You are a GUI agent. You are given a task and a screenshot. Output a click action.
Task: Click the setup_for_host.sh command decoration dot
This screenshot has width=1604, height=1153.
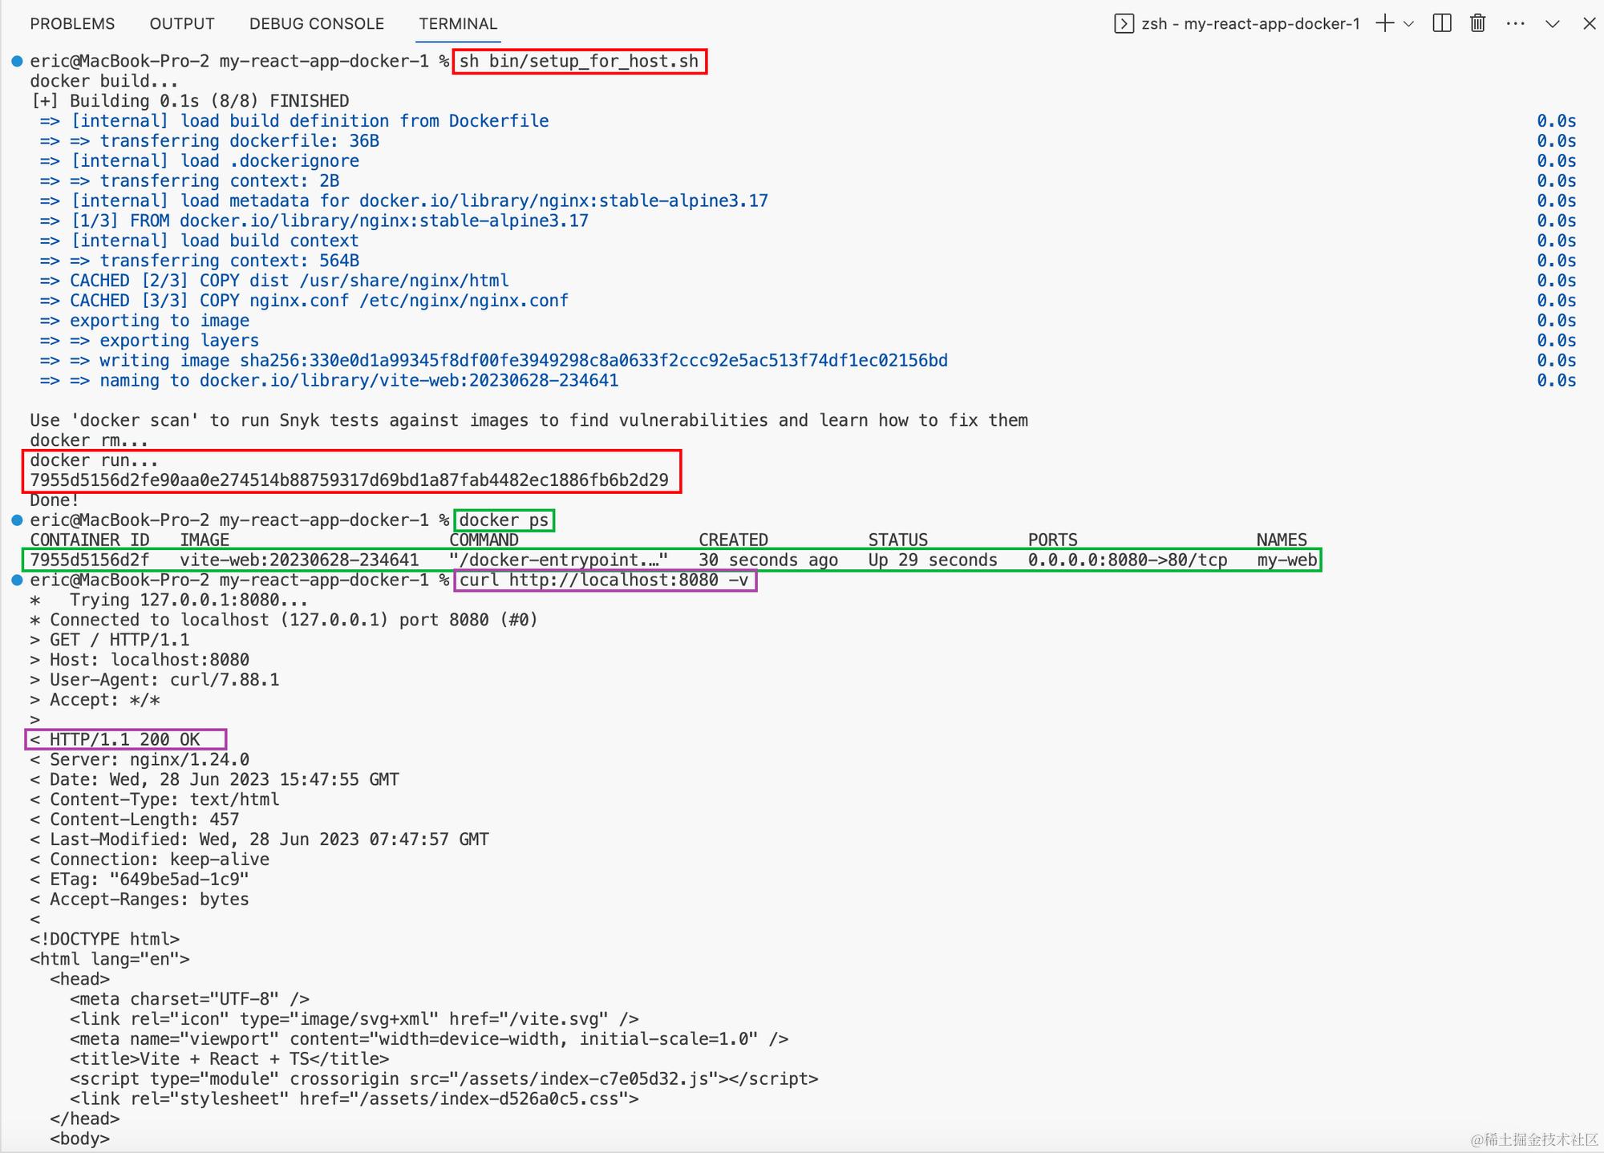[17, 61]
